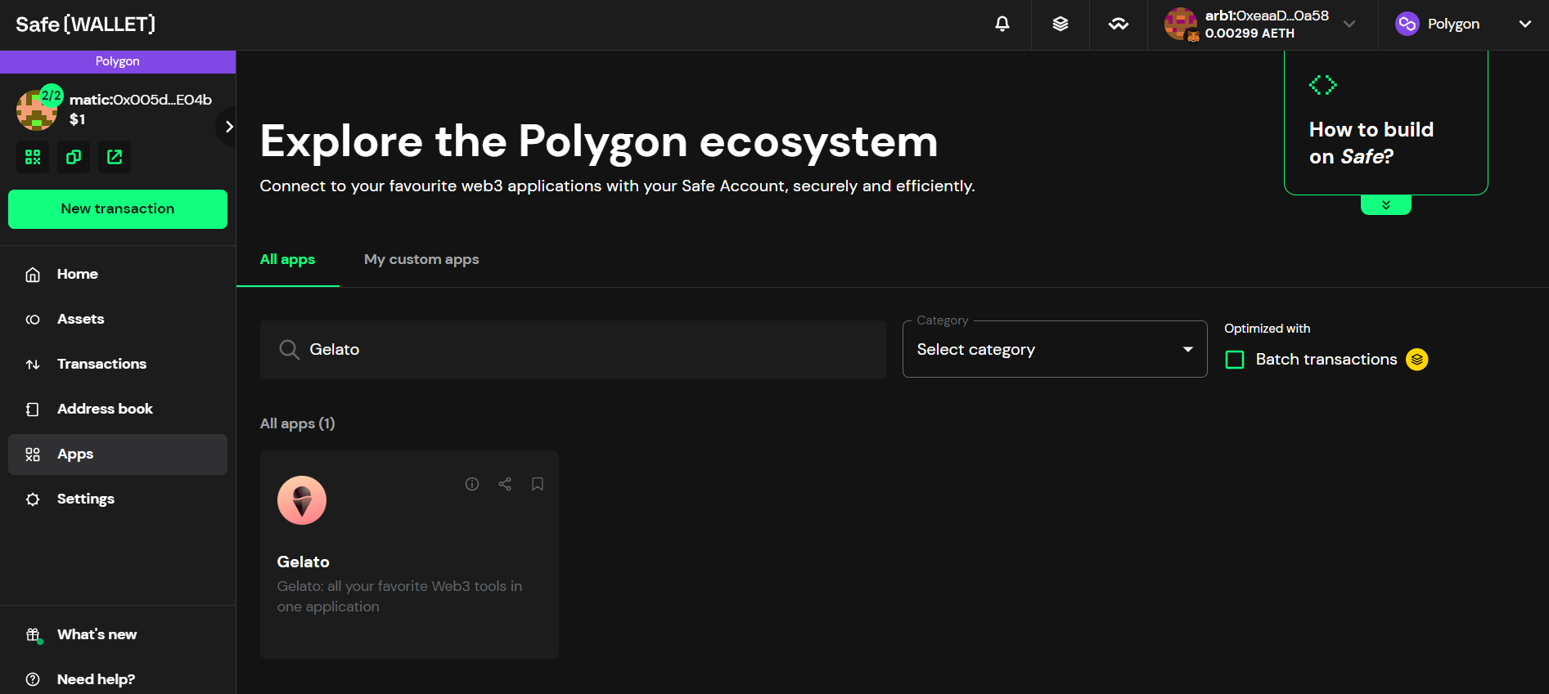The width and height of the screenshot is (1549, 694).
Task: Open What's new link
Action: point(118,635)
